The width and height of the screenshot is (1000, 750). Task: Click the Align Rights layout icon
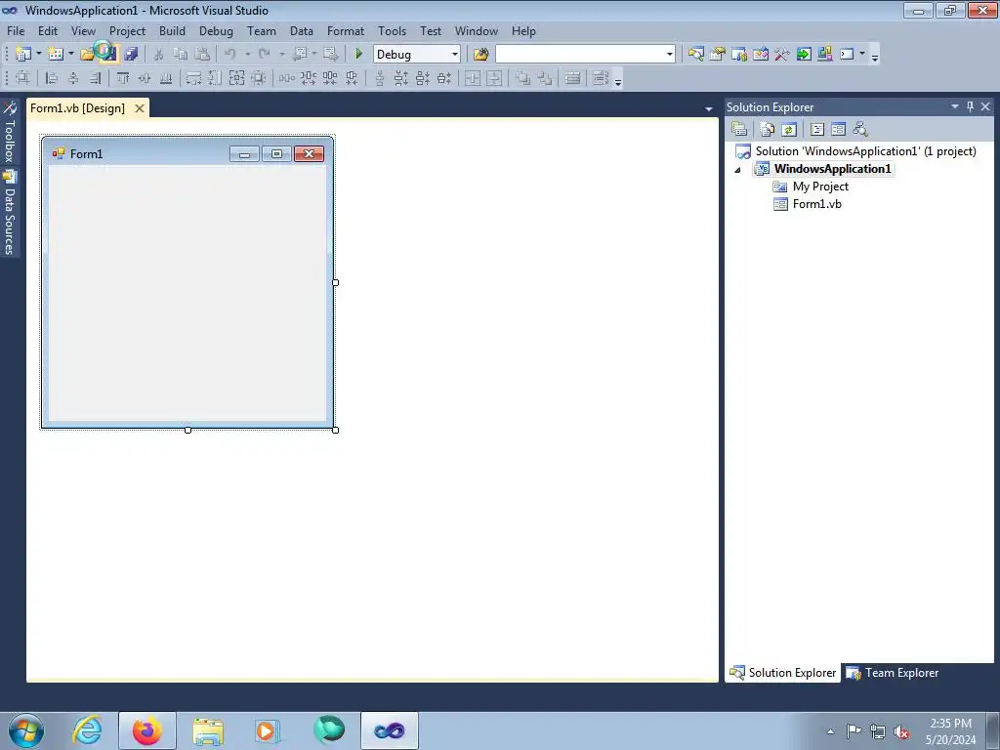point(95,78)
